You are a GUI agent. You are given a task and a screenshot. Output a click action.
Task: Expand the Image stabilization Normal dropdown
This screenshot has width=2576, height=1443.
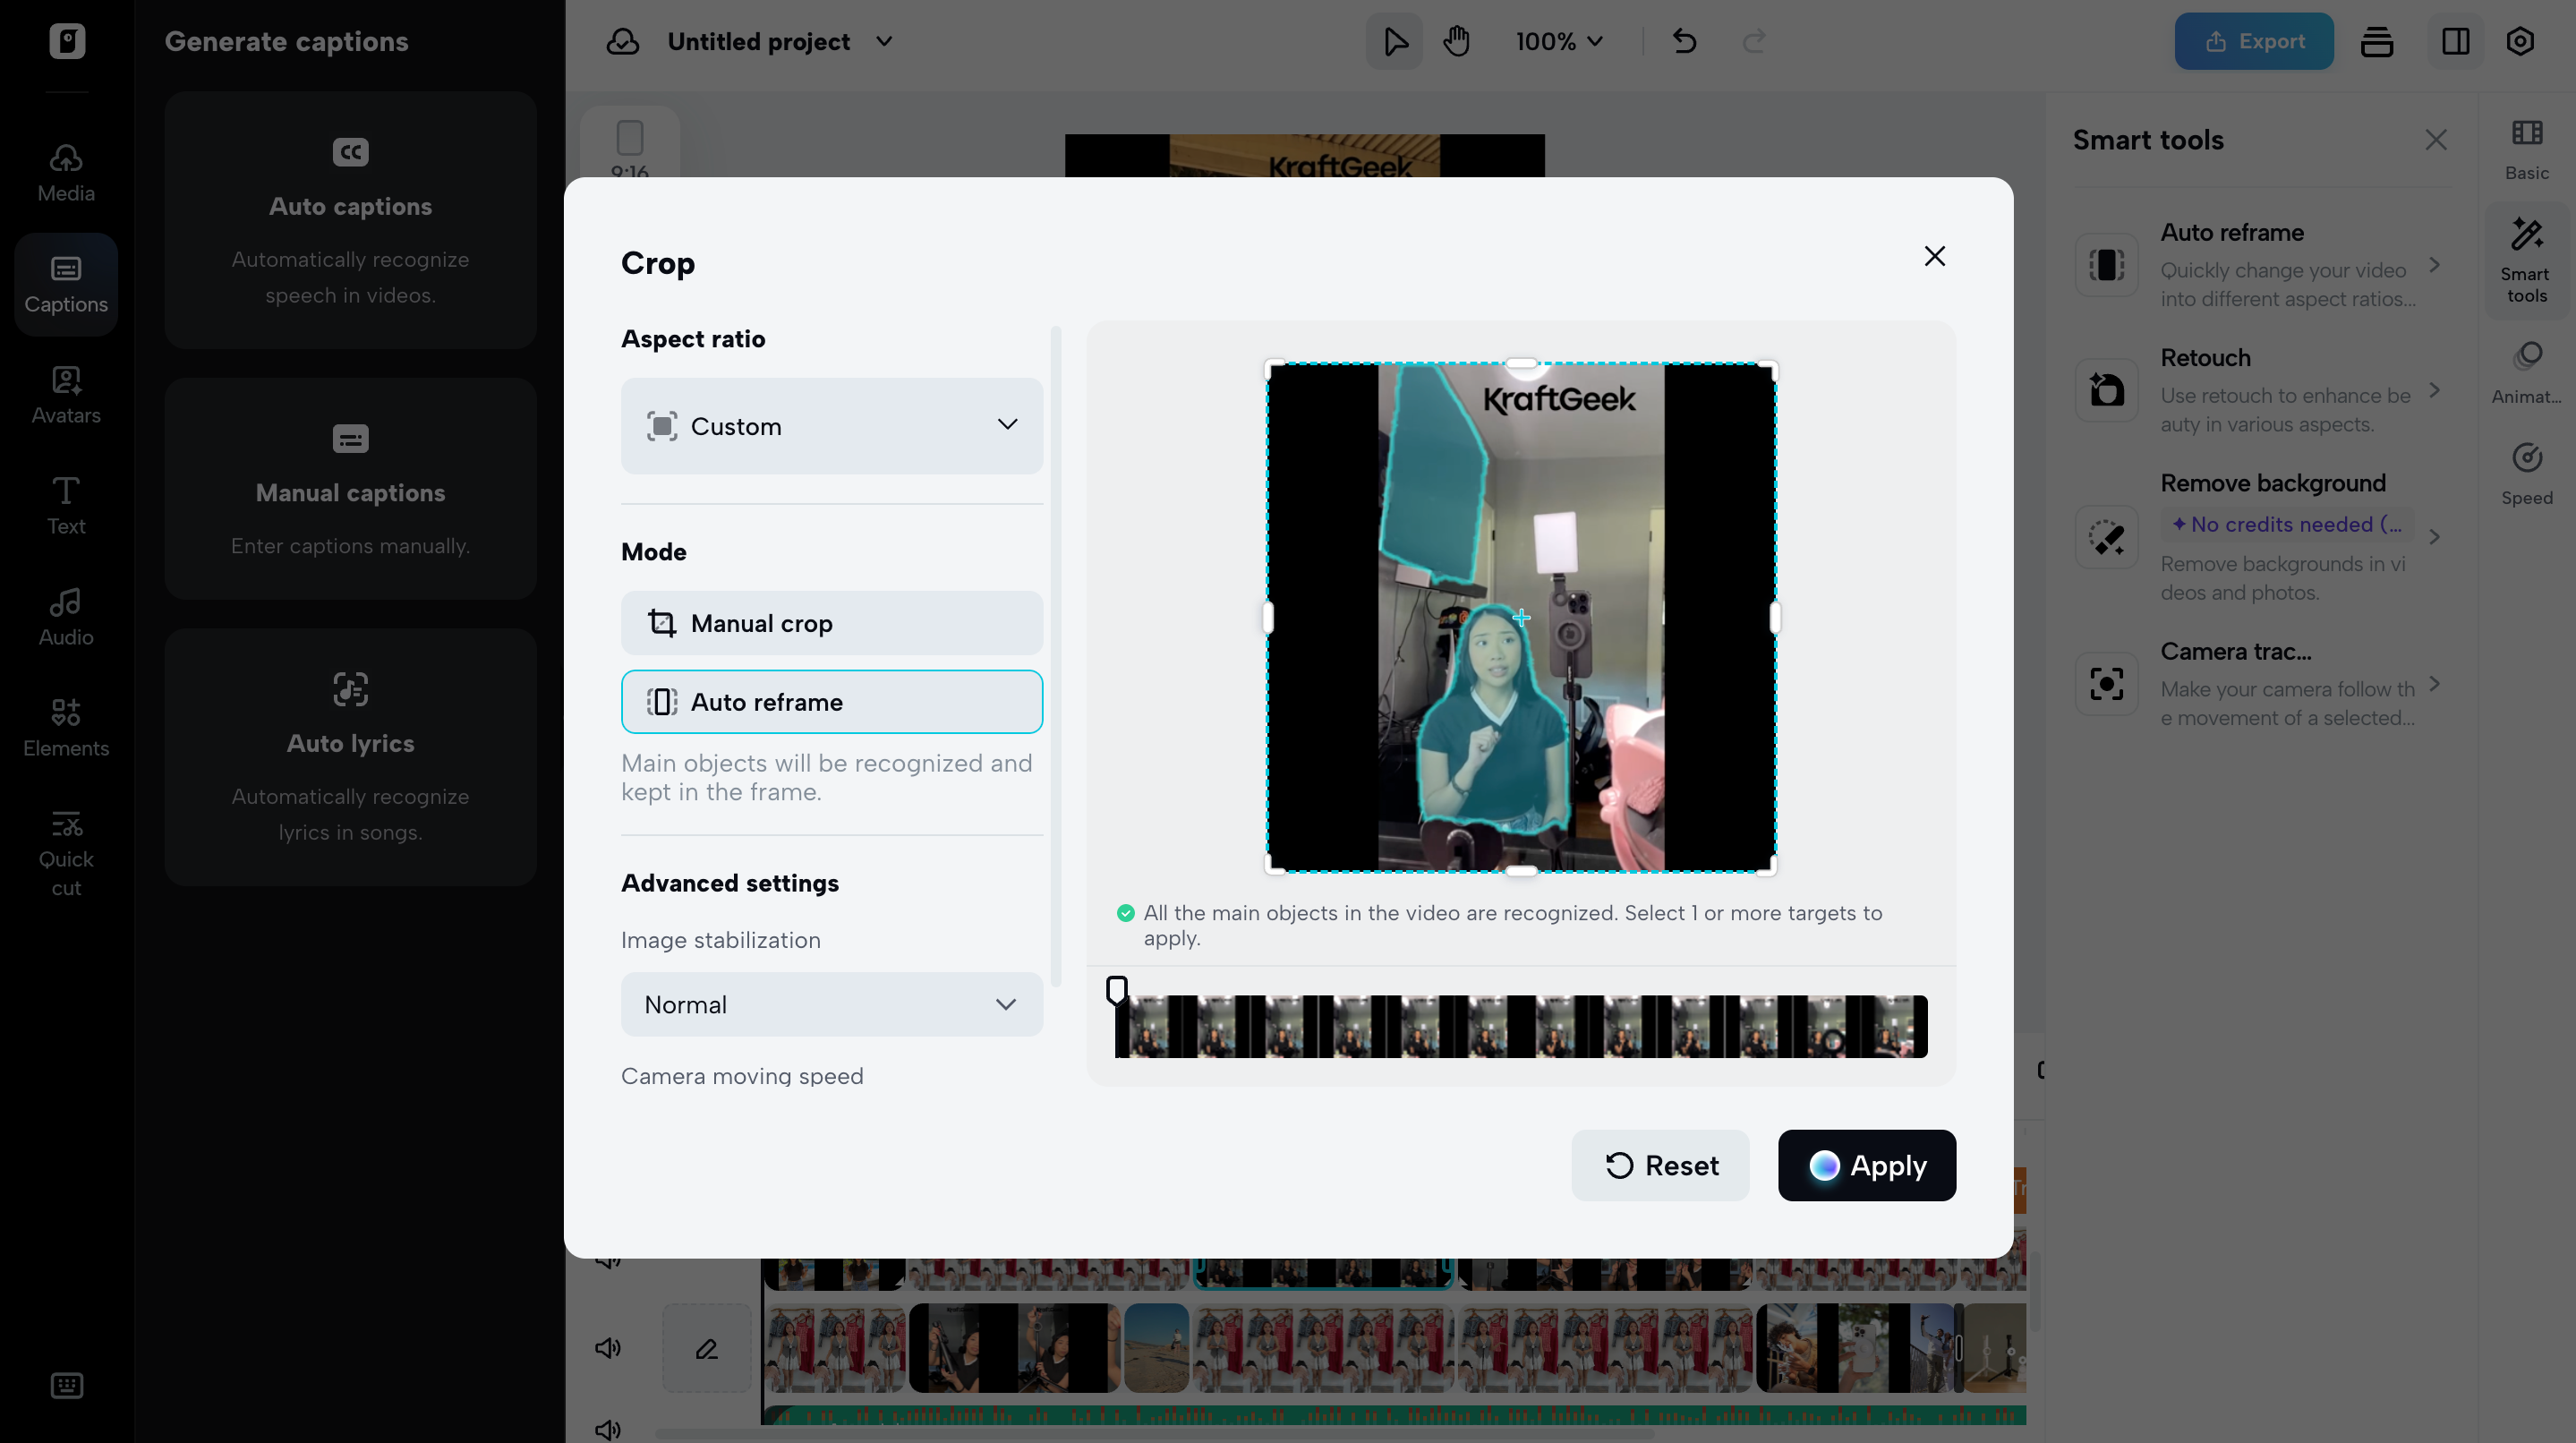831,1004
